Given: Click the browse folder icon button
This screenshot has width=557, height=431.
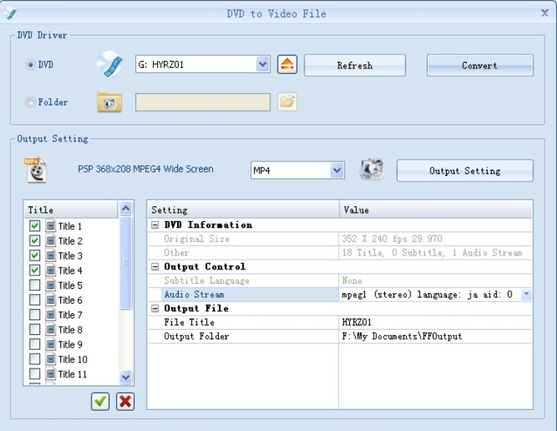Looking at the screenshot, I should (287, 102).
